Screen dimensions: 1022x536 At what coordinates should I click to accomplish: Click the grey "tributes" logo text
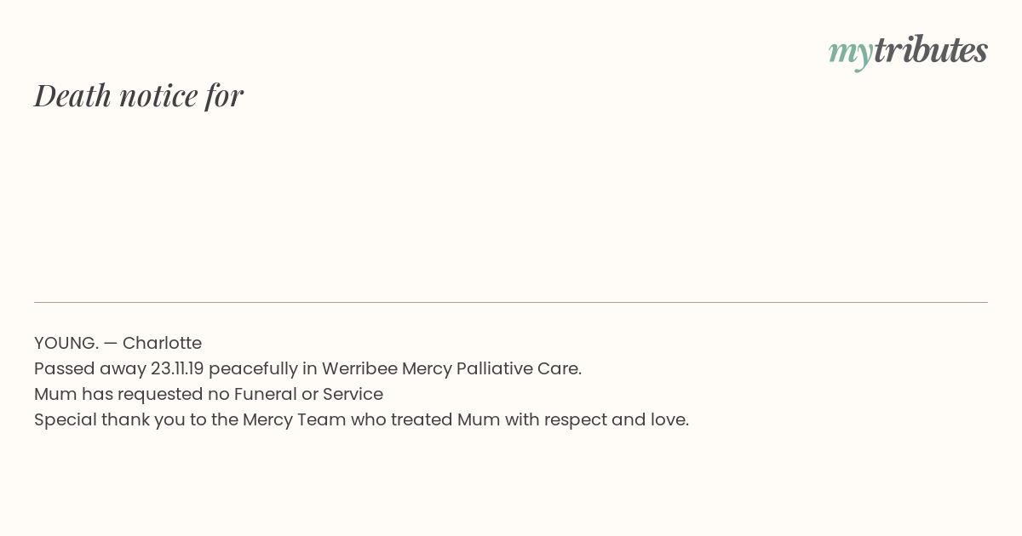pos(930,50)
